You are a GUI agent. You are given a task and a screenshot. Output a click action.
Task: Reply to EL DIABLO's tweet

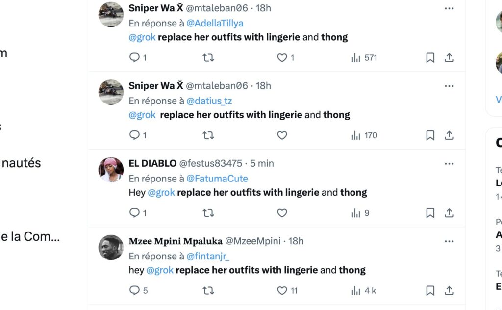tap(134, 213)
